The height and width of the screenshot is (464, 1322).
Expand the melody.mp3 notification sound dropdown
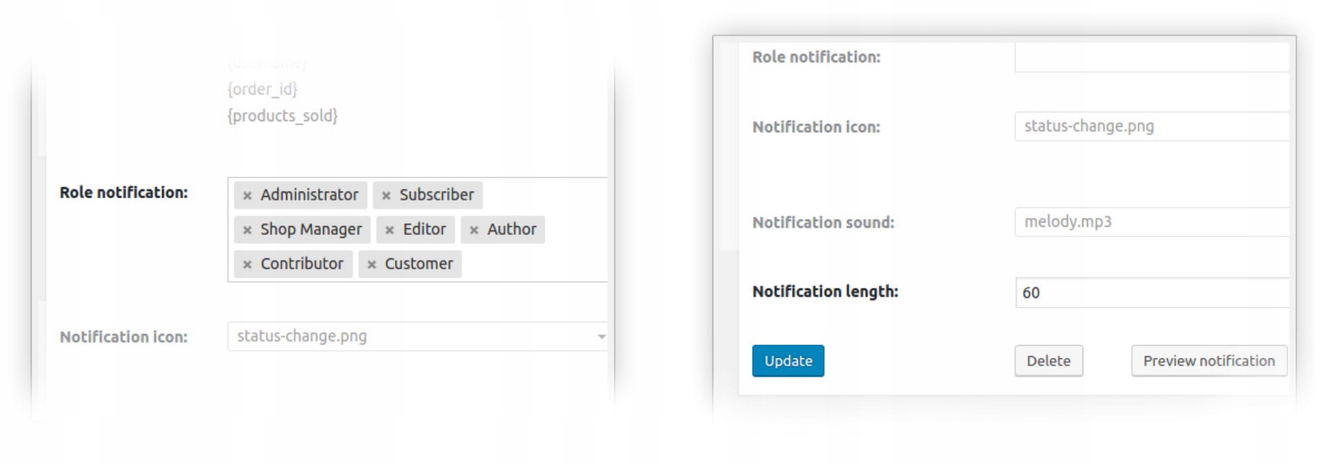click(1150, 222)
